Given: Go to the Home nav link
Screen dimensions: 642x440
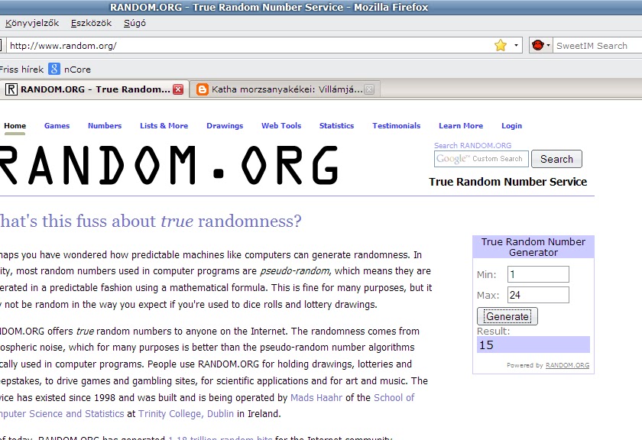Looking at the screenshot, I should (x=15, y=125).
